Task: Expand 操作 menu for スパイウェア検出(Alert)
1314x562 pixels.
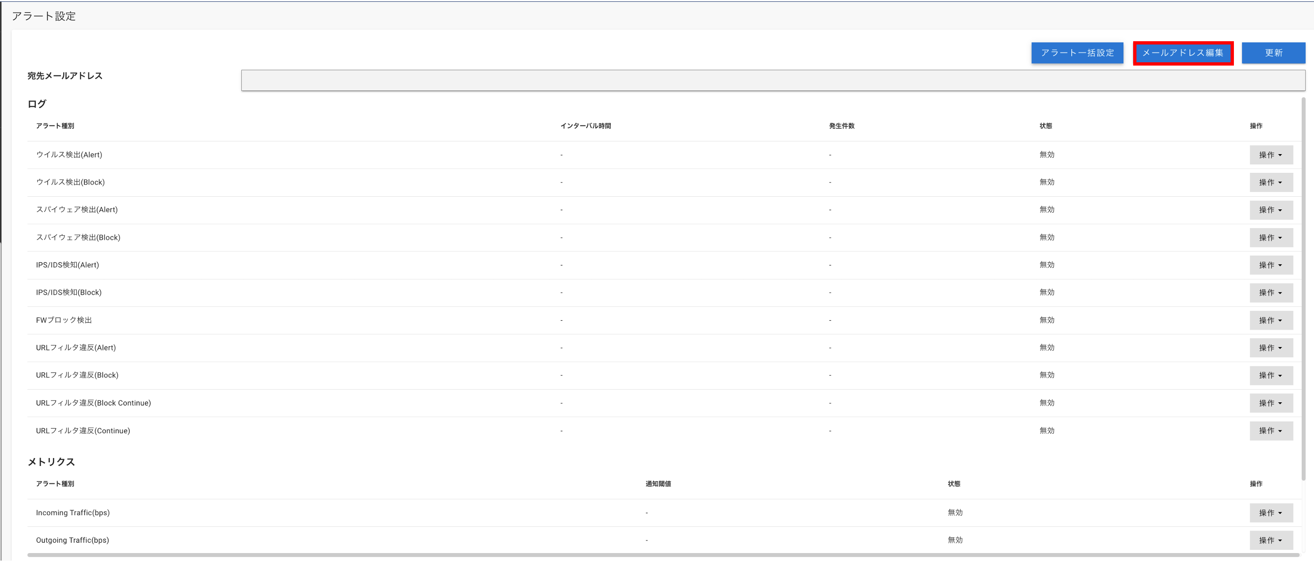Action: click(1270, 210)
